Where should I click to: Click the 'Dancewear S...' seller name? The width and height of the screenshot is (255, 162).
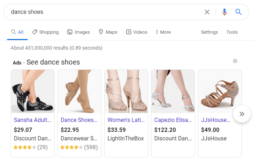pos(79,139)
